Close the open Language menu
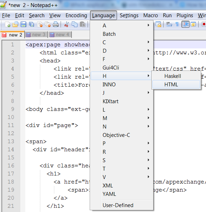 [x=103, y=15]
